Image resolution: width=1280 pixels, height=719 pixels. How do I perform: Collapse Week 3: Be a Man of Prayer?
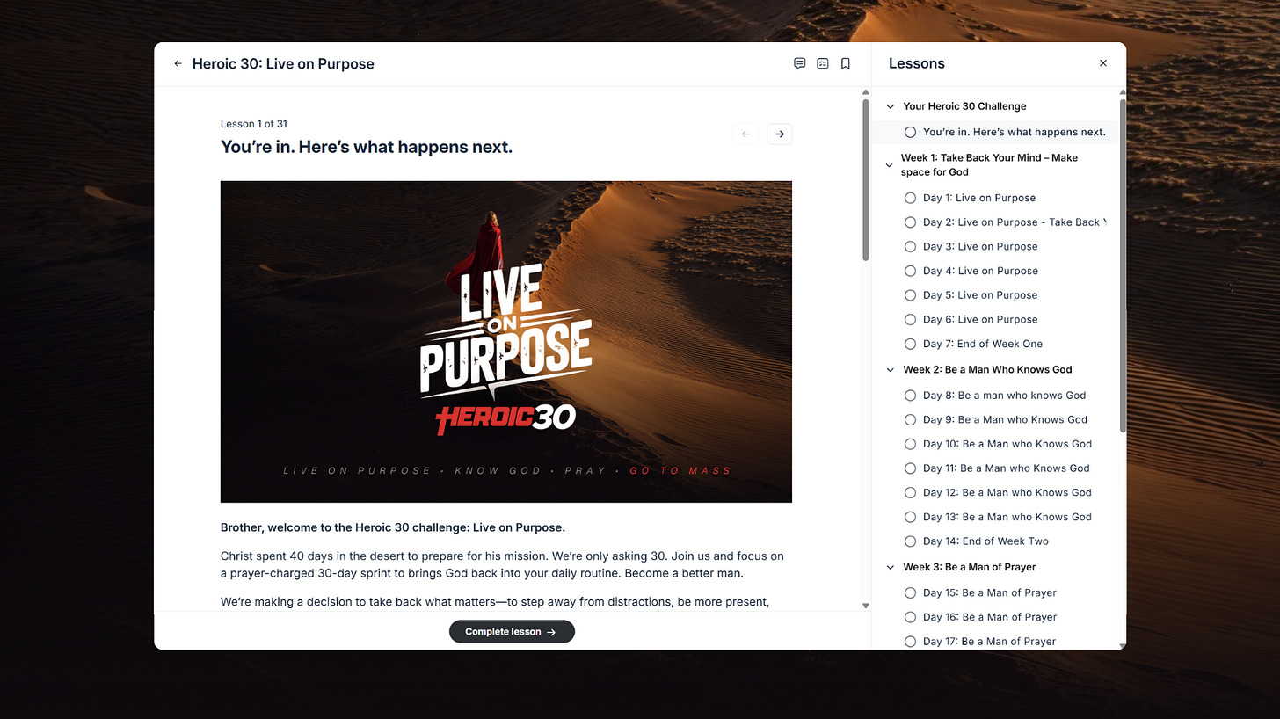click(x=890, y=567)
